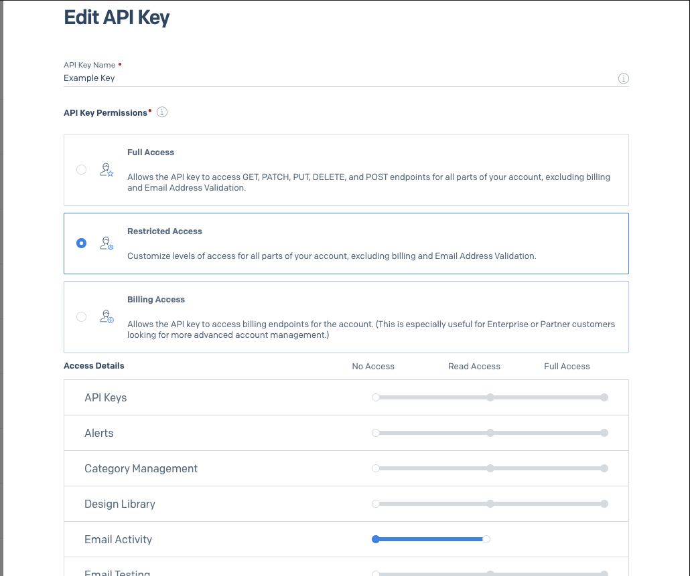Set Category Management slider to No Access
The height and width of the screenshot is (576, 690).
(376, 468)
